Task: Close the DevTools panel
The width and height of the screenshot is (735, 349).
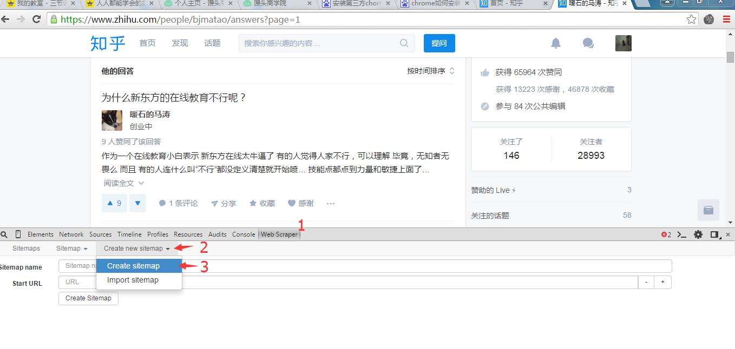Action: 728,234
